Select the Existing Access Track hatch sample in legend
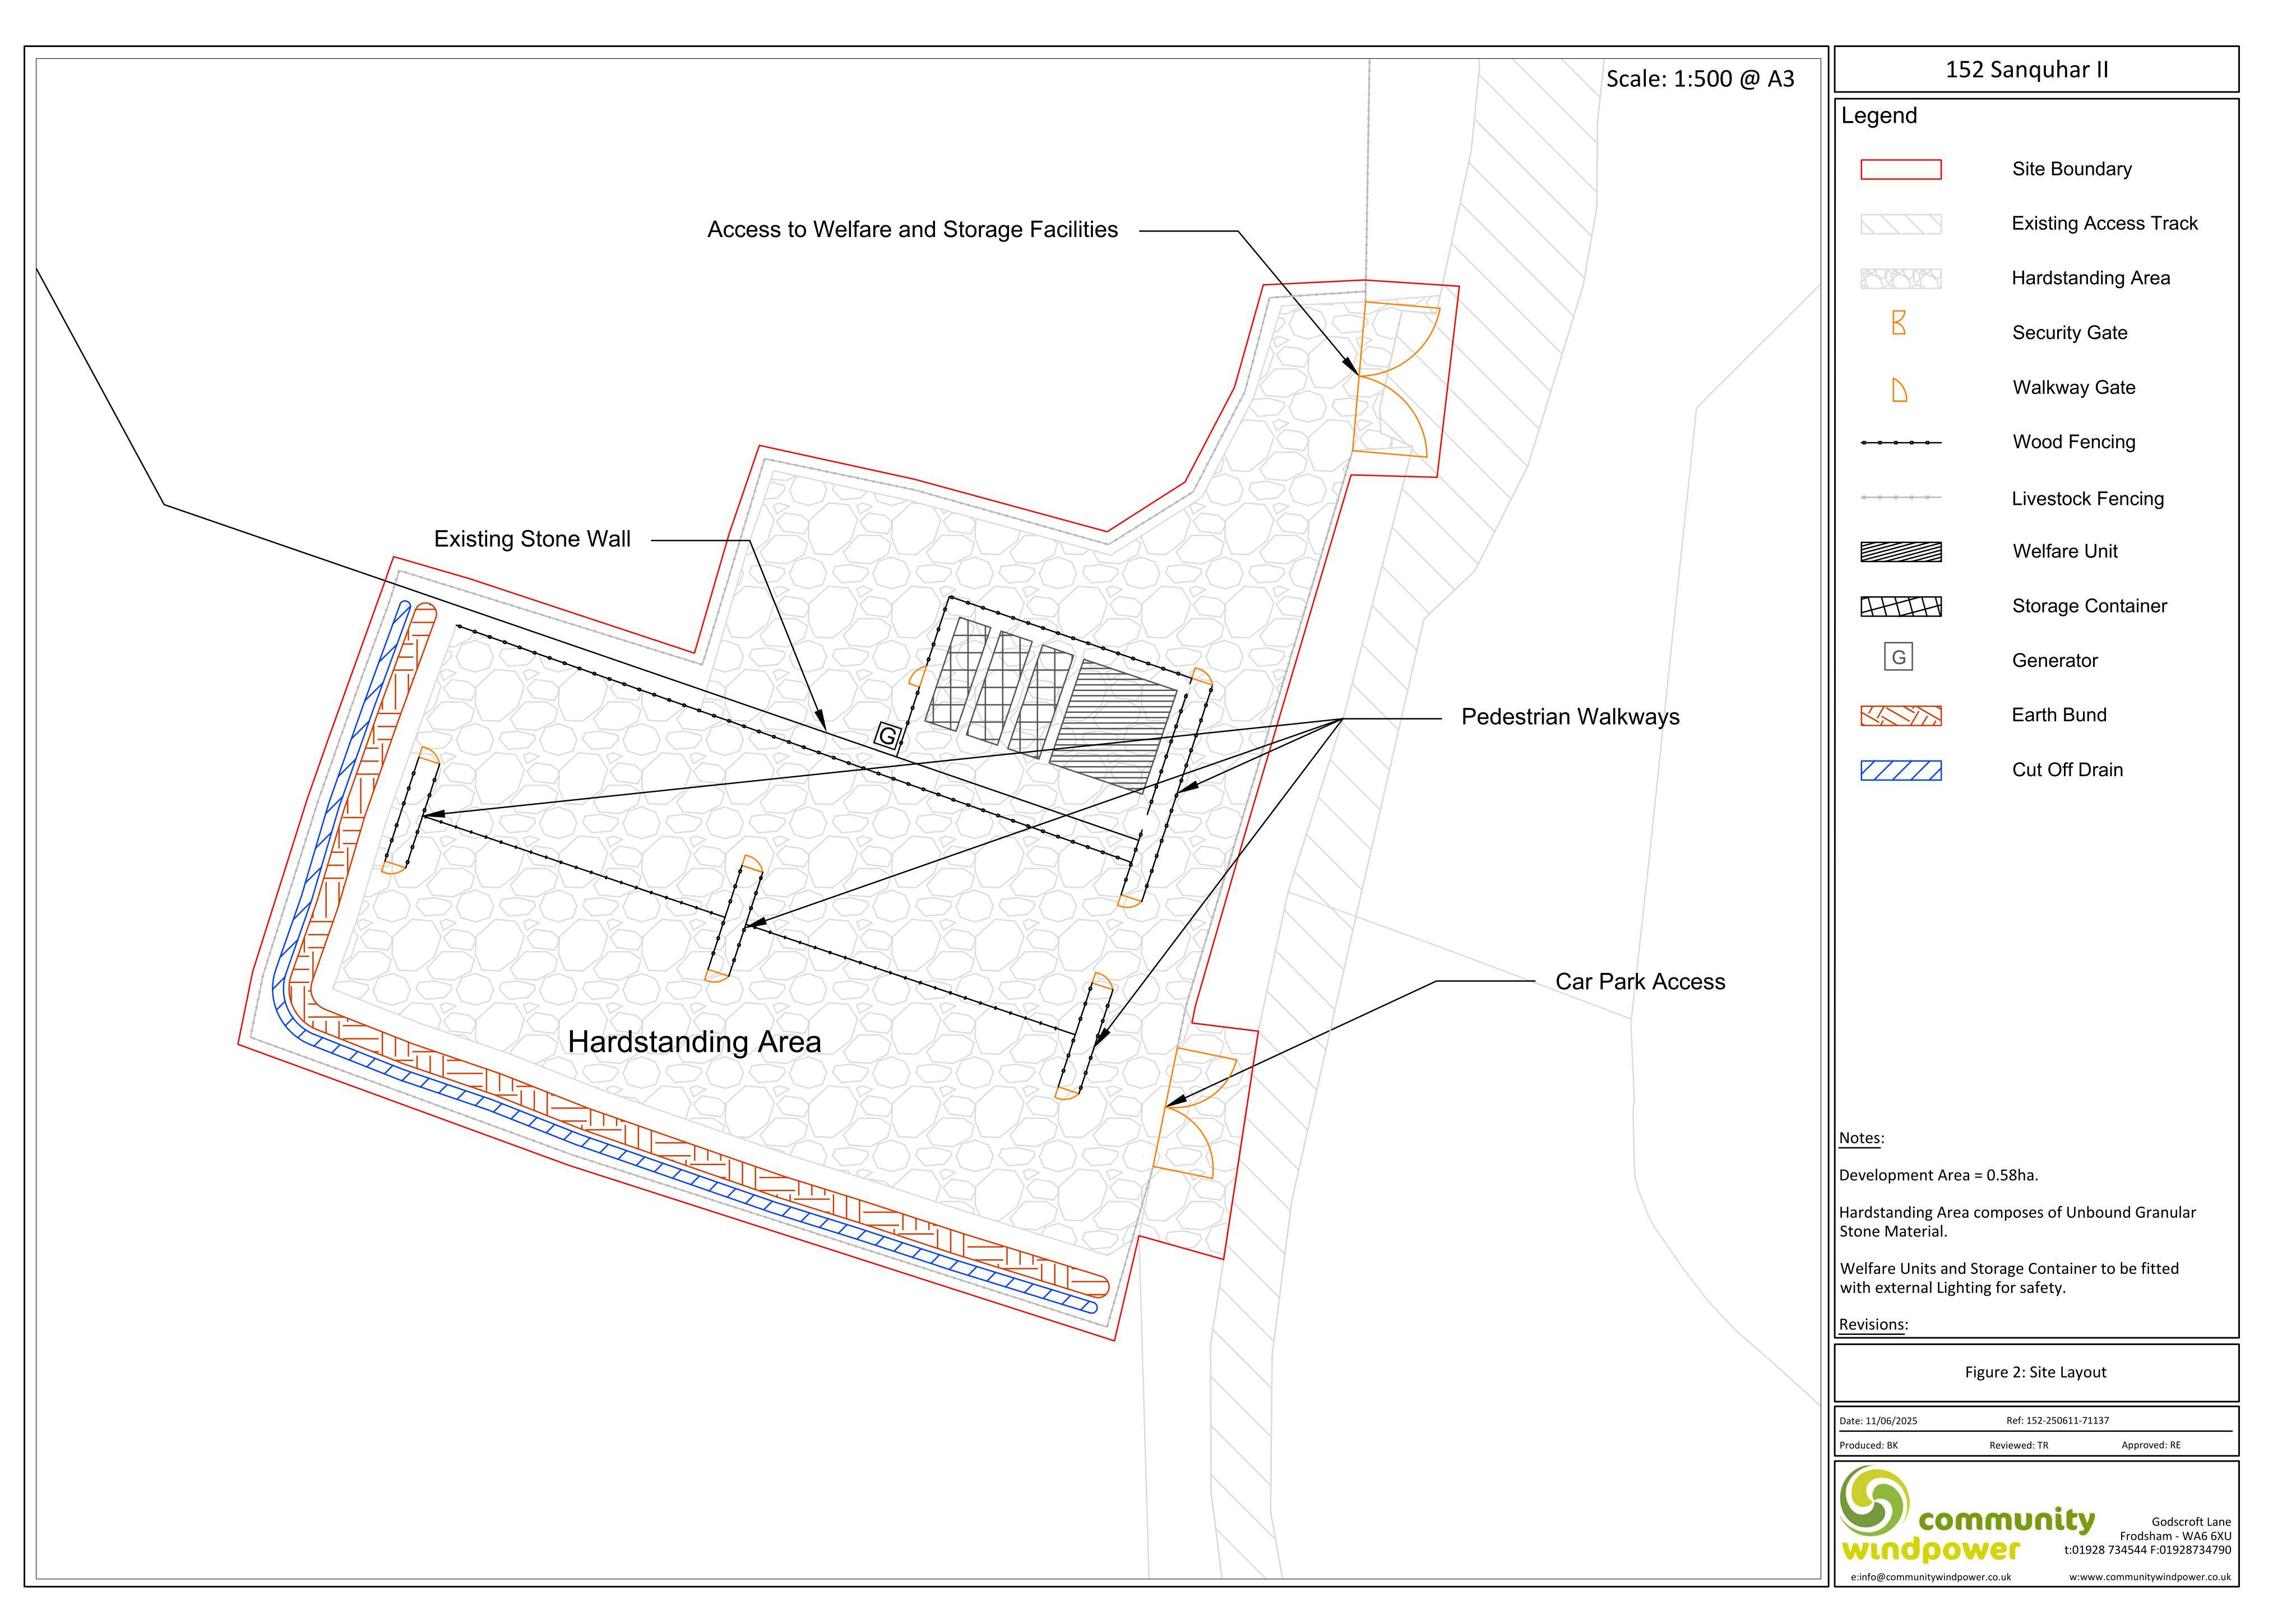Viewport: 2296px width, 1623px height. pos(1900,224)
